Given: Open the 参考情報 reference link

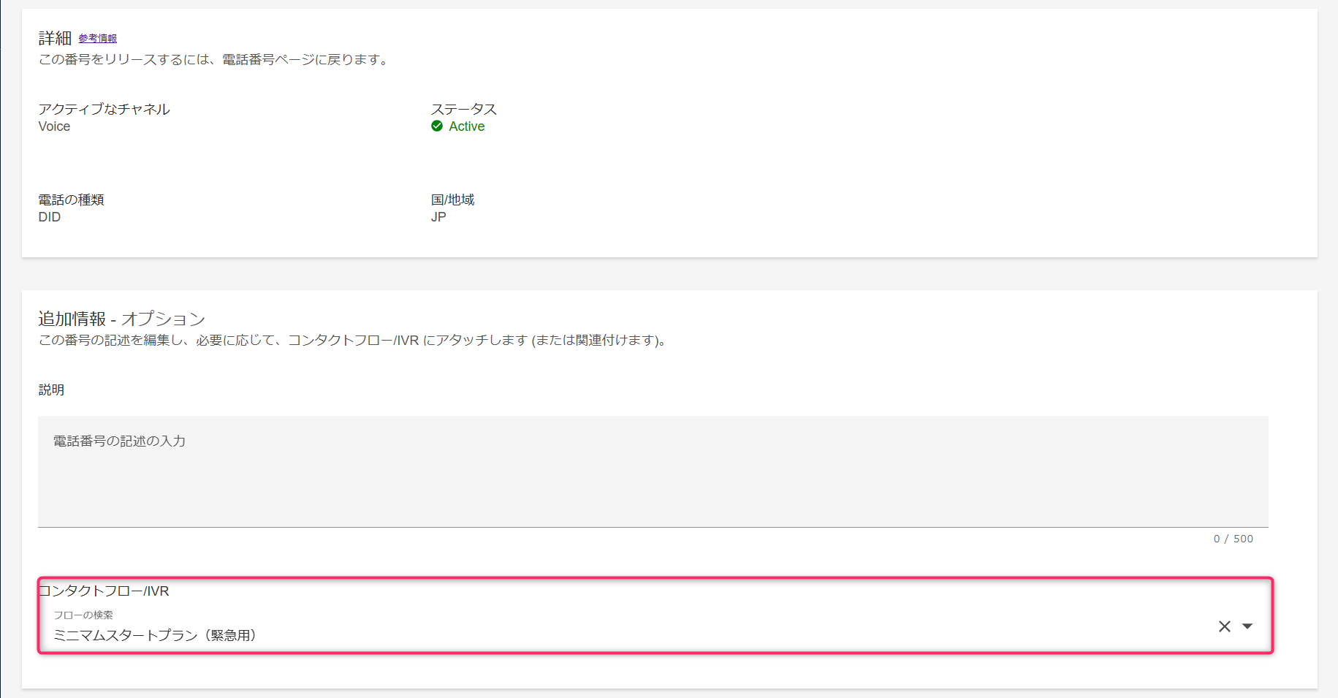Looking at the screenshot, I should (x=97, y=39).
